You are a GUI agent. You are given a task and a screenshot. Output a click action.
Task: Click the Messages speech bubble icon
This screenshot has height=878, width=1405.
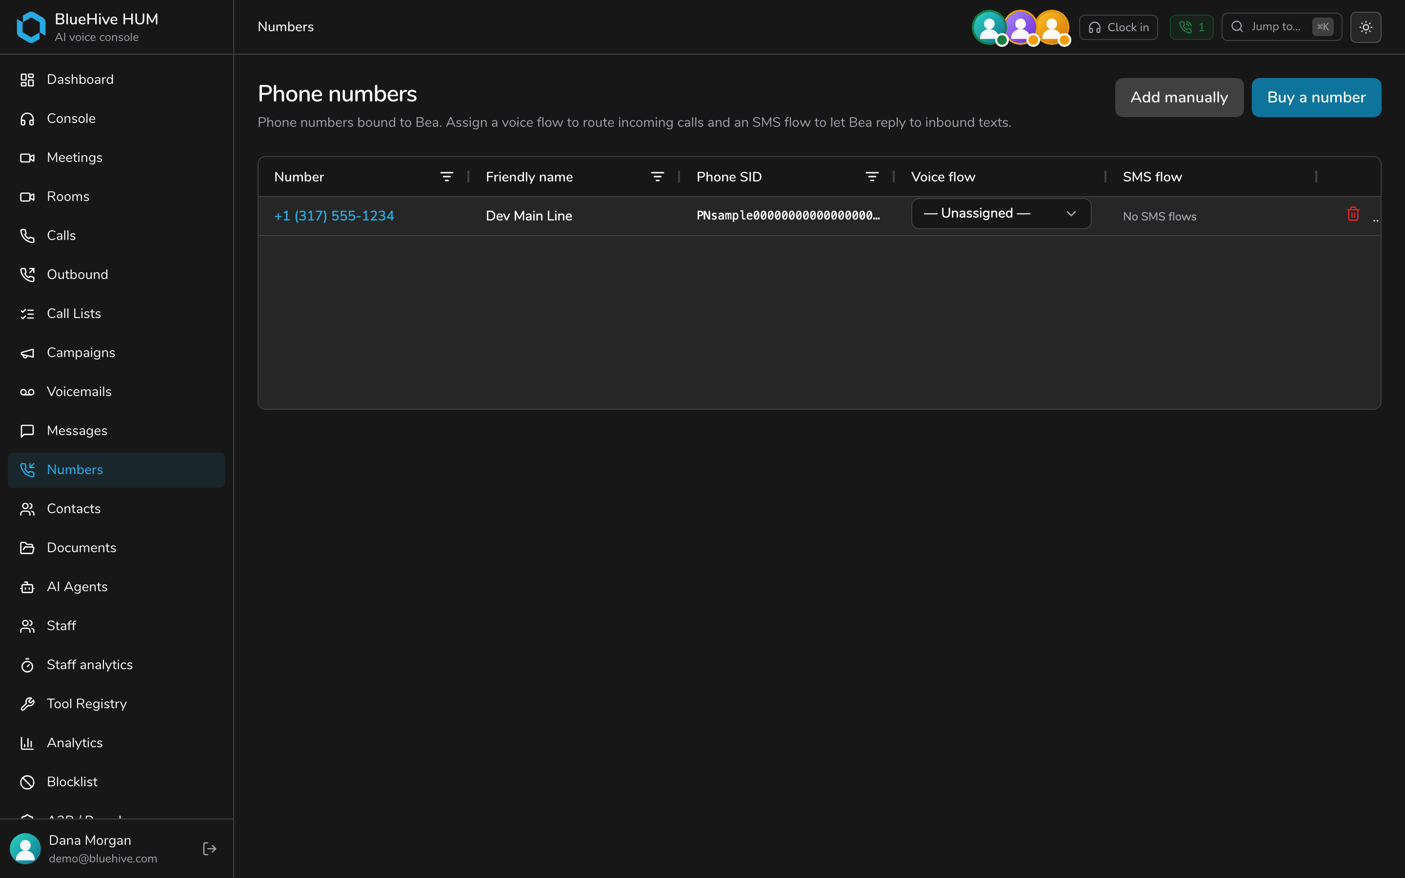click(27, 431)
